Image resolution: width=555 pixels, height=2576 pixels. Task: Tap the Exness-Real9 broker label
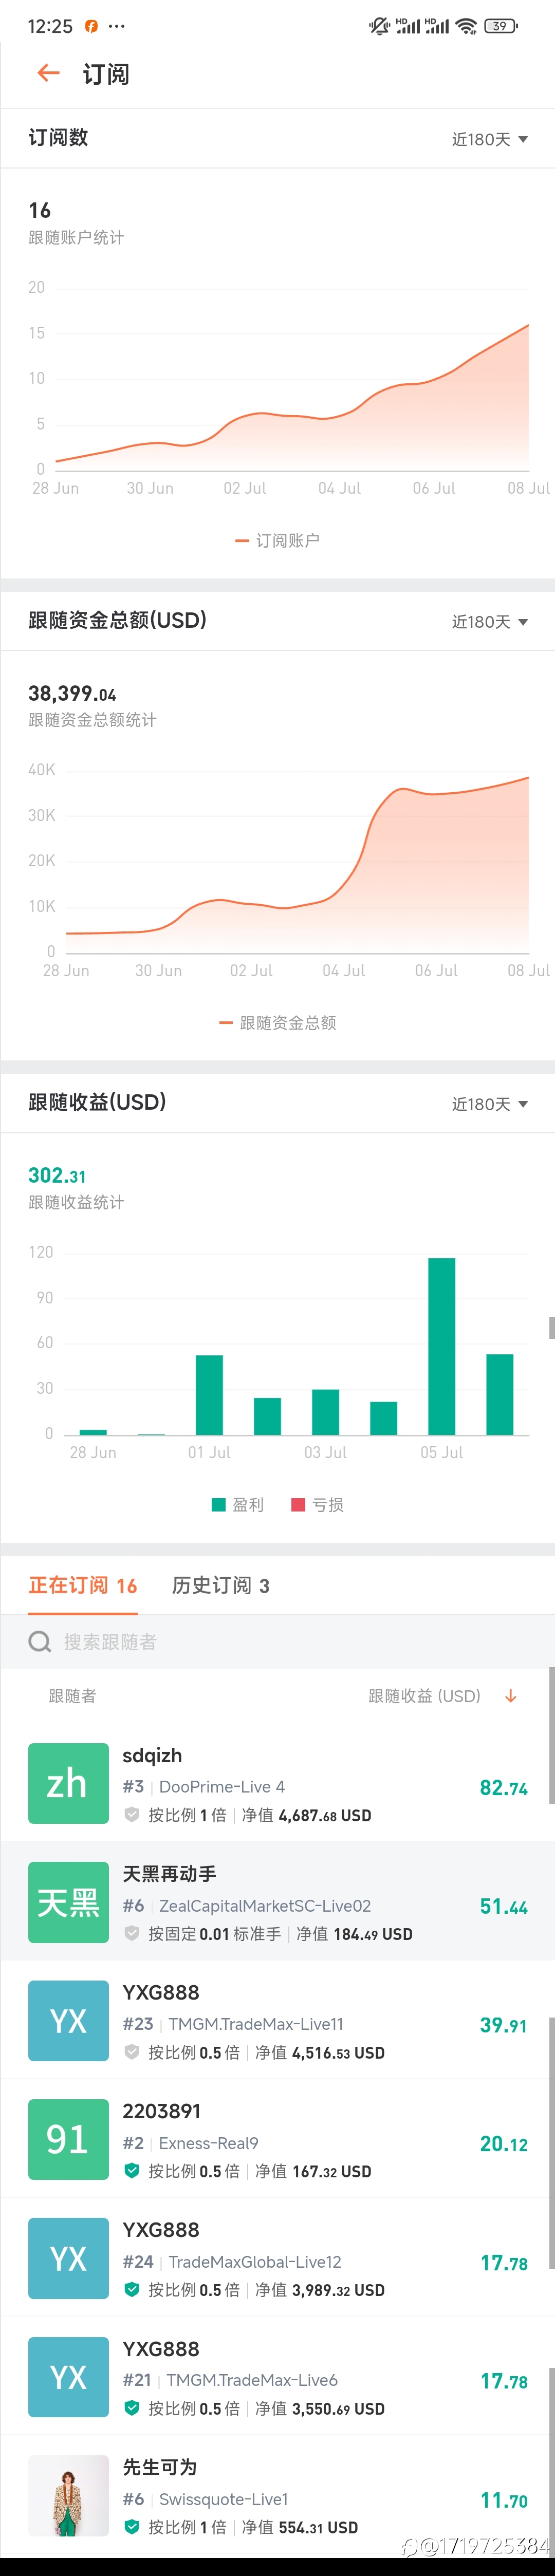pos(209,2143)
